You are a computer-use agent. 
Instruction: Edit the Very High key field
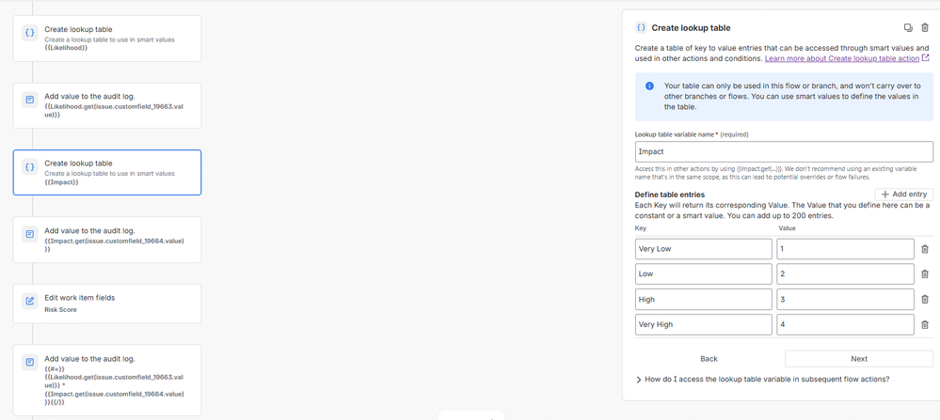[x=703, y=324]
